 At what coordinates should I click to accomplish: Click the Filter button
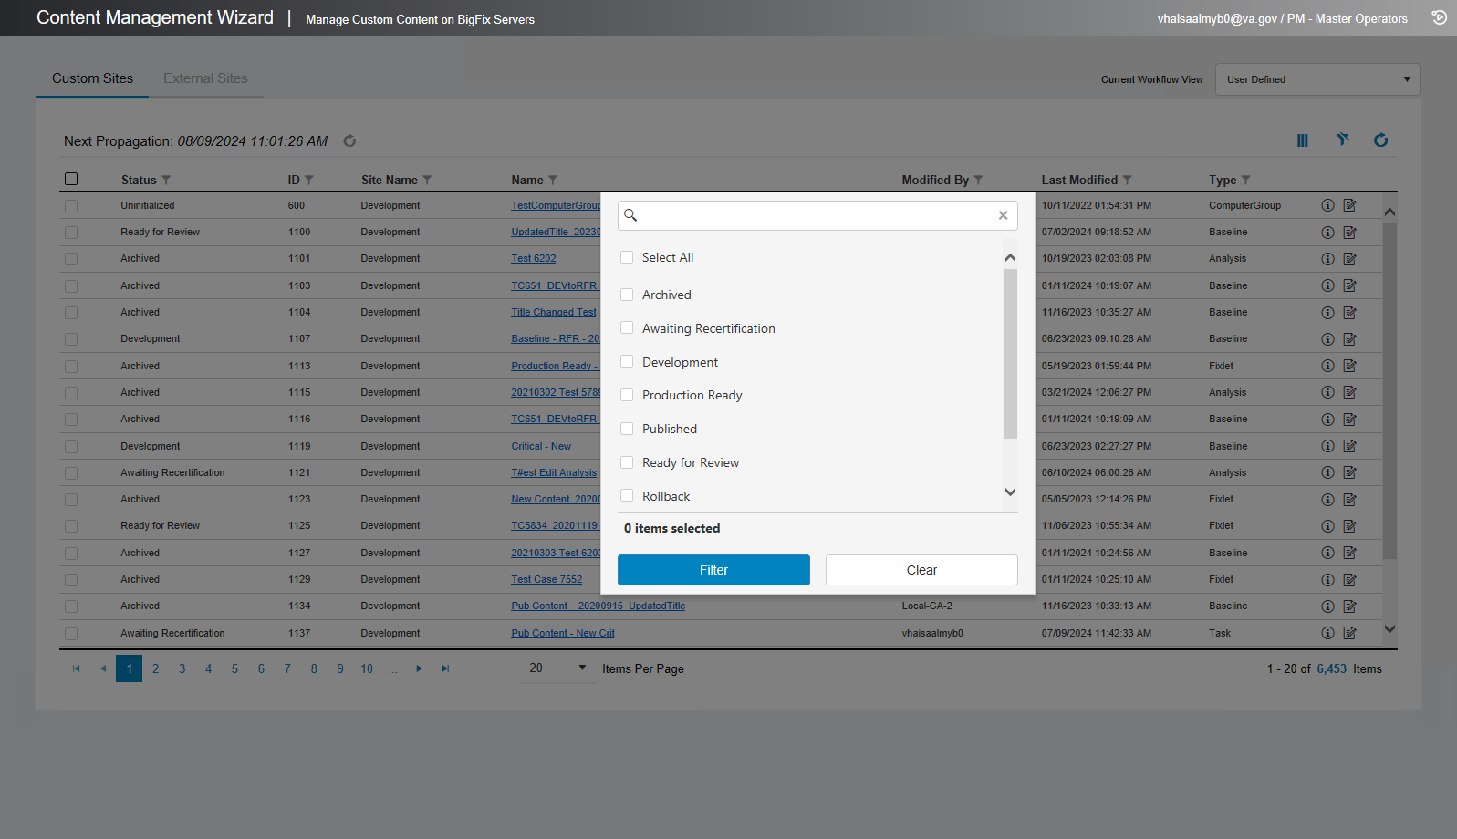[x=713, y=570]
